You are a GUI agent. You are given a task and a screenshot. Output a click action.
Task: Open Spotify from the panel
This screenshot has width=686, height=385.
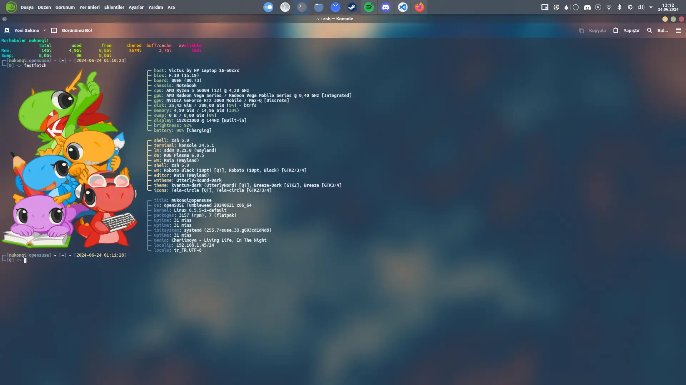click(x=369, y=7)
